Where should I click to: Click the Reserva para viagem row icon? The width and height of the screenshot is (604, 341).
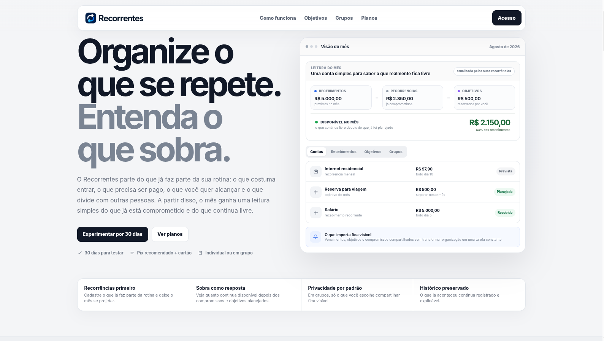[x=315, y=192]
